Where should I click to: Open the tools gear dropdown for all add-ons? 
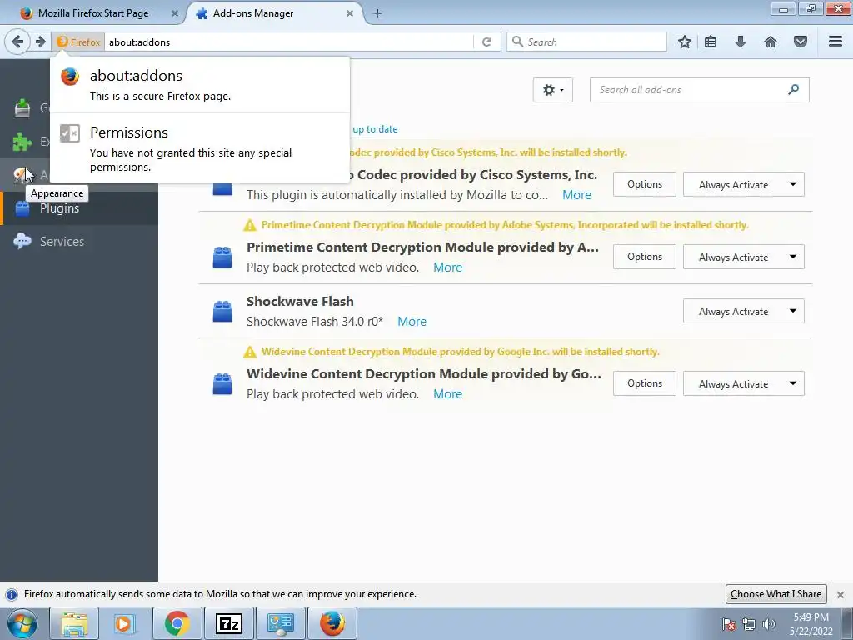(553, 90)
